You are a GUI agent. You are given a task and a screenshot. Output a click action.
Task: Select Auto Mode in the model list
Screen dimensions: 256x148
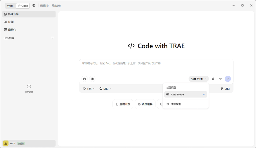pyautogui.click(x=186, y=94)
